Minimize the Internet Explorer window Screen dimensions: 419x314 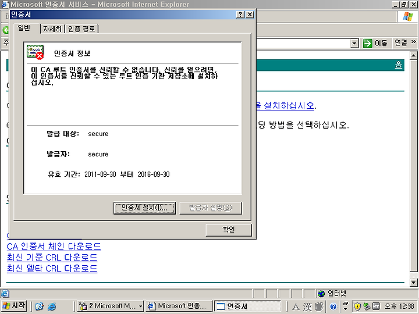[396, 4]
